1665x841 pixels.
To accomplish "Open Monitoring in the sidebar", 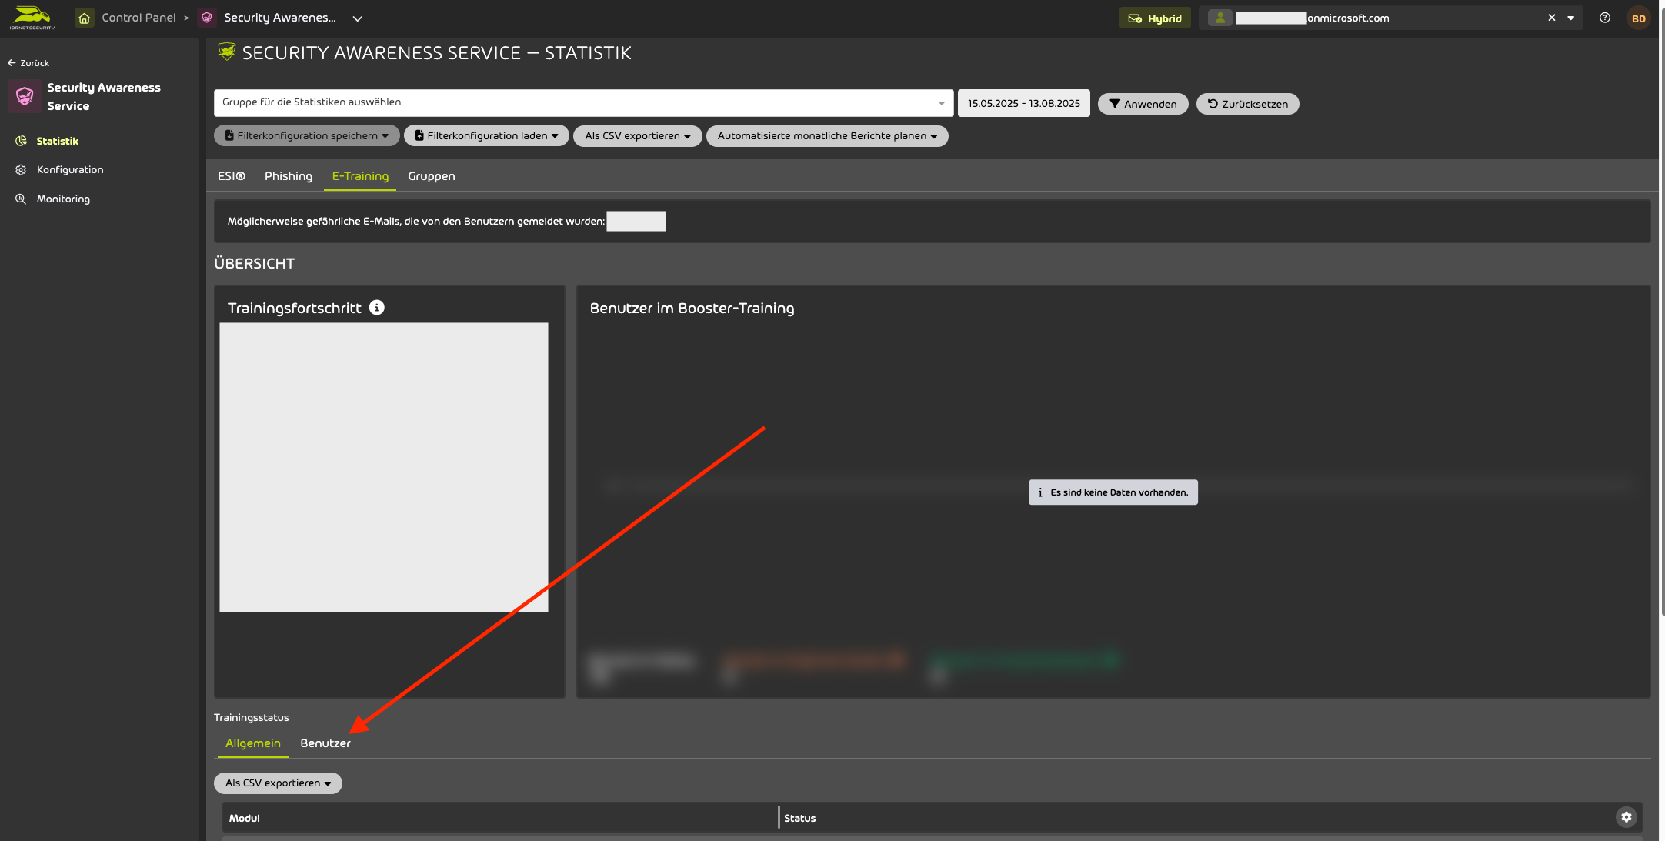I will 63,199.
